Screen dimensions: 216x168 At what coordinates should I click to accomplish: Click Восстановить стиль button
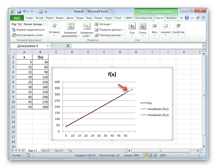click(27, 35)
